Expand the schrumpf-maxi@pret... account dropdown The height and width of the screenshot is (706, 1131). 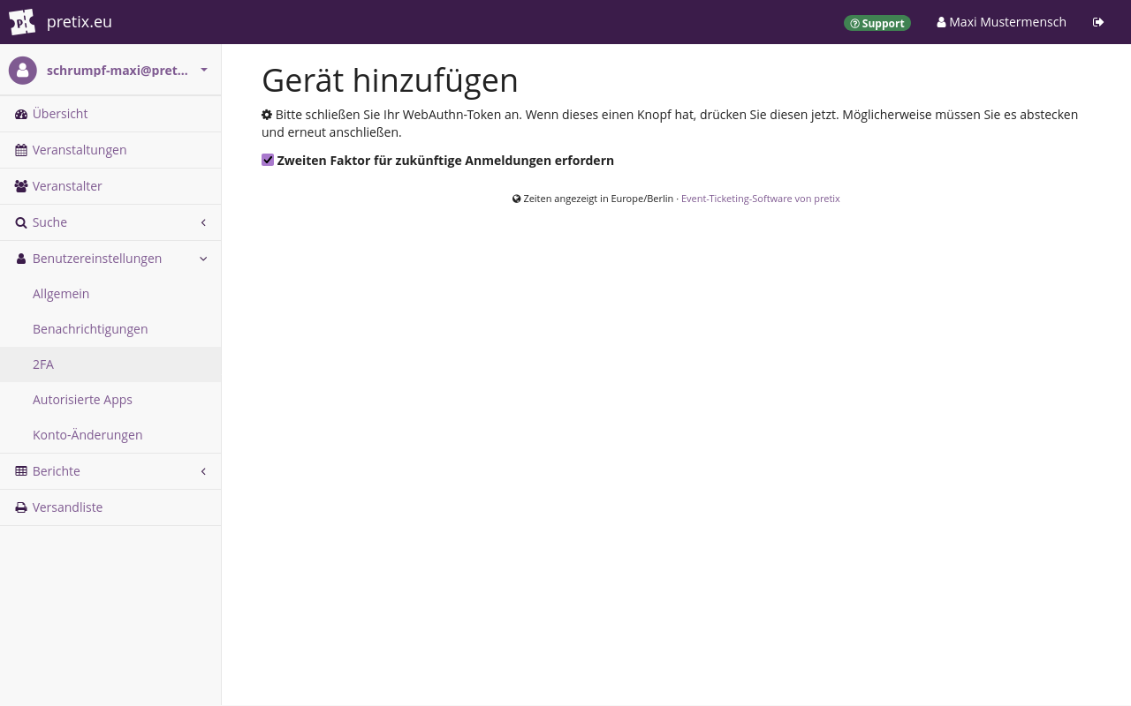pyautogui.click(x=110, y=70)
